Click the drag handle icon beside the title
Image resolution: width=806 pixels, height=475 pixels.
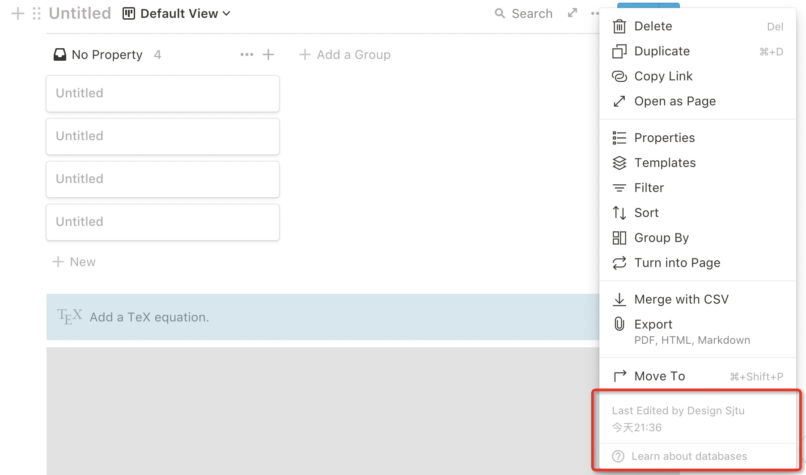[x=37, y=14]
